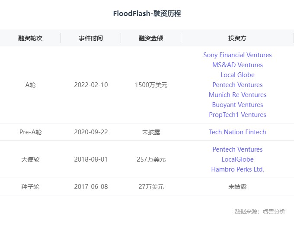Click the MS&AD Ventures link
The height and width of the screenshot is (227, 294).
click(237, 65)
